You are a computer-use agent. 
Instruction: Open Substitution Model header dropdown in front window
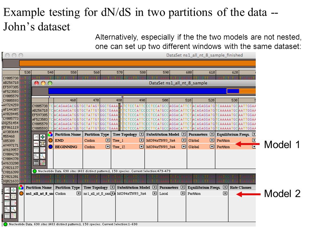[x=184, y=134]
